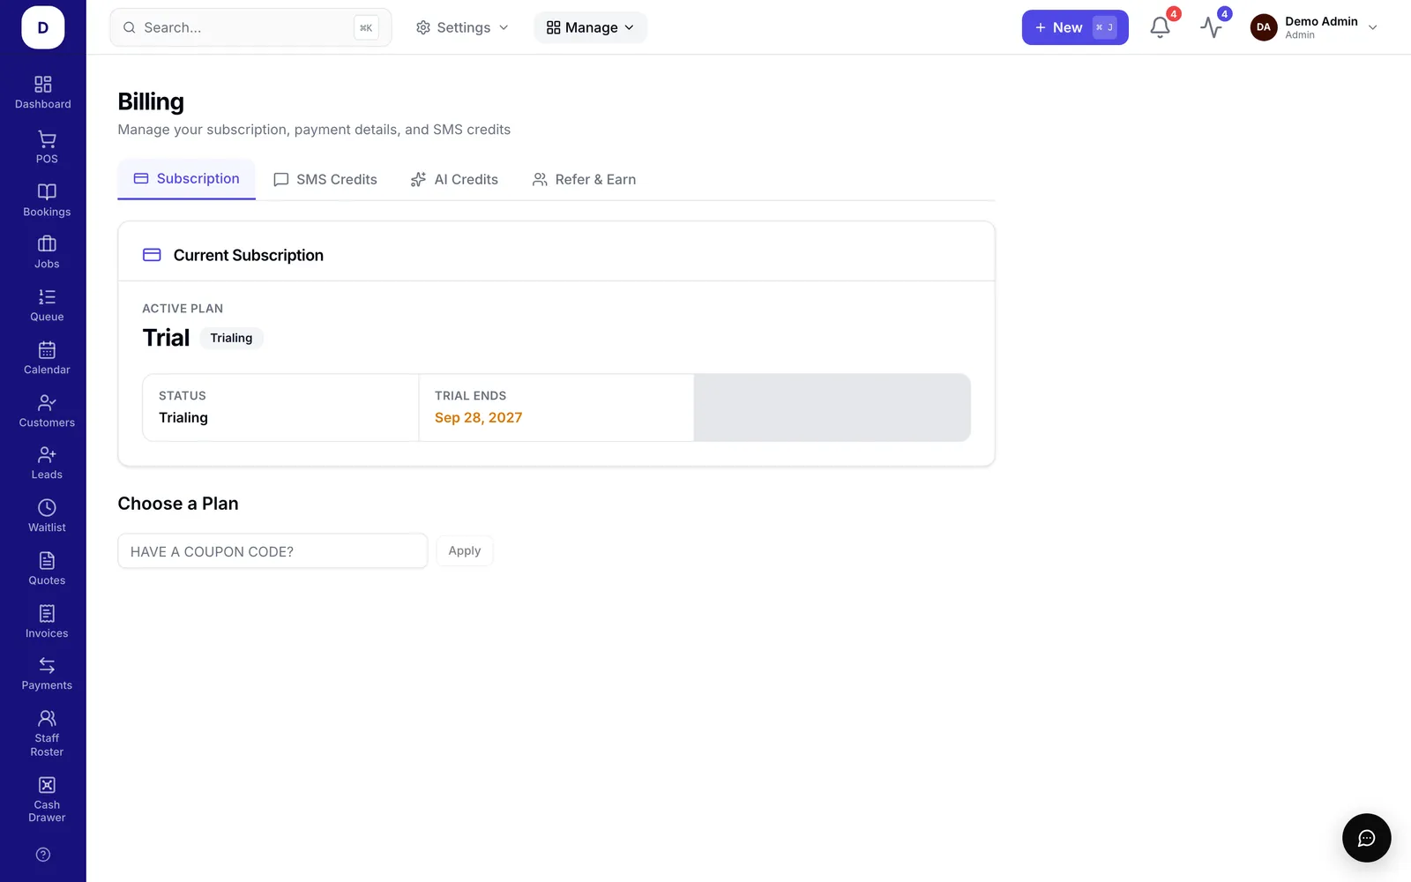Screen dimensions: 1411x882
Task: View Customers in sidebar
Action: click(47, 411)
